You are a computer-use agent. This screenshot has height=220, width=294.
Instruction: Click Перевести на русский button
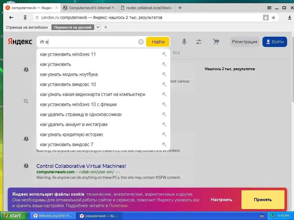[x=73, y=27]
